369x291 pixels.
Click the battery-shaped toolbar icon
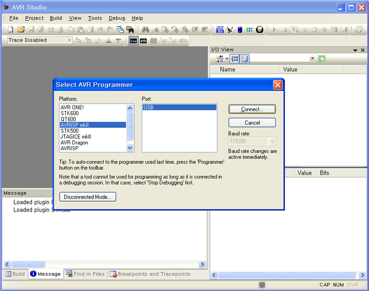[240, 30]
